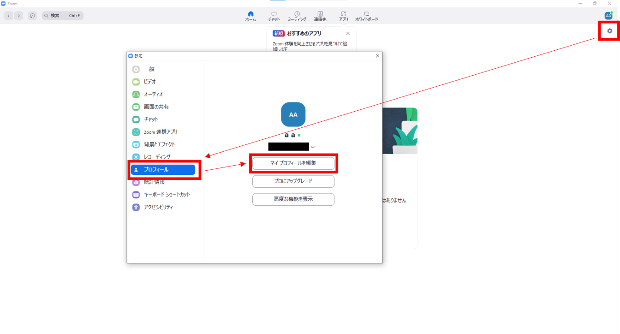Viewport: 620px width, 334px height.
Task: Go back with the left arrow navigation button
Action: coord(9,16)
